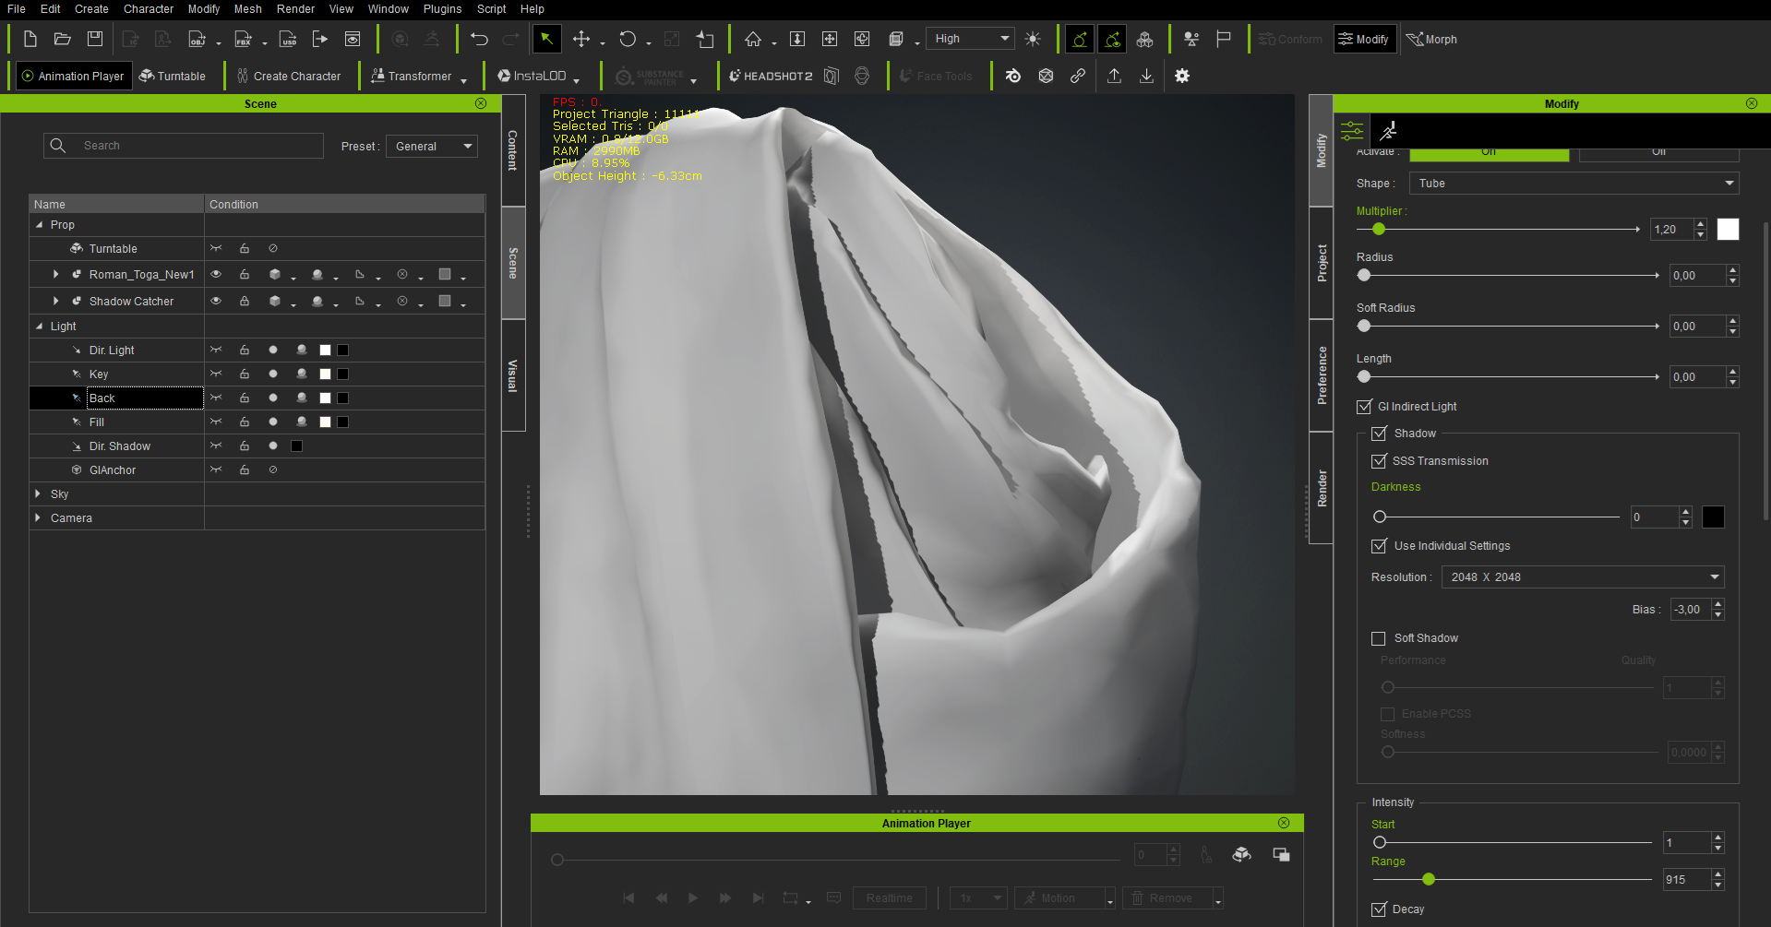Click the HEADSHOT2 plugin icon
The height and width of the screenshot is (927, 1771).
tap(771, 76)
